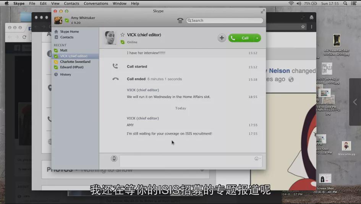Image resolution: width=361 pixels, height=204 pixels.
Task: Open Skype Home in sidebar
Action: point(69,32)
